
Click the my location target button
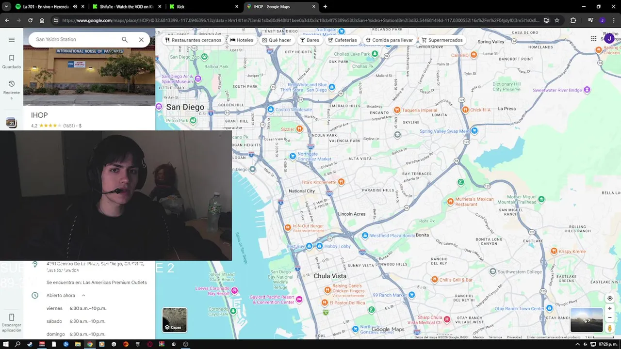point(610,298)
